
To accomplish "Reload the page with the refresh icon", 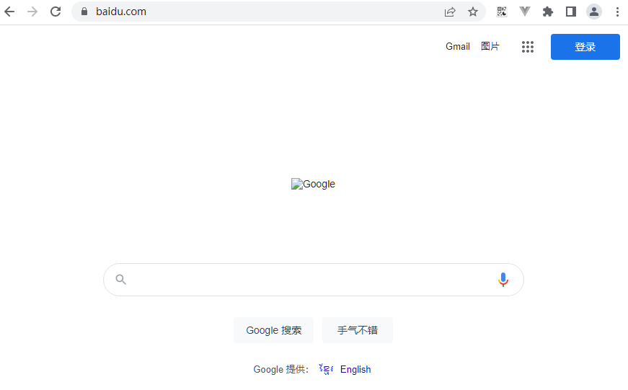I will pyautogui.click(x=56, y=12).
